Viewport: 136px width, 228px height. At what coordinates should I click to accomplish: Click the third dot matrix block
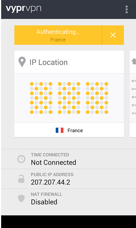pos(97,98)
